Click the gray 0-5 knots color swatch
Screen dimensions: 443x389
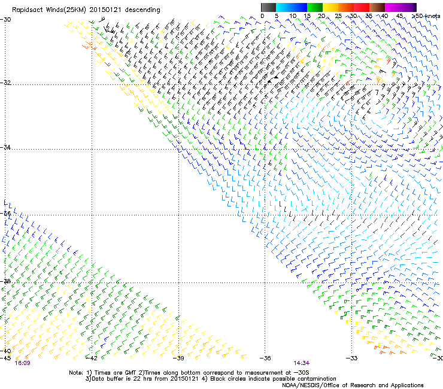(268, 7)
